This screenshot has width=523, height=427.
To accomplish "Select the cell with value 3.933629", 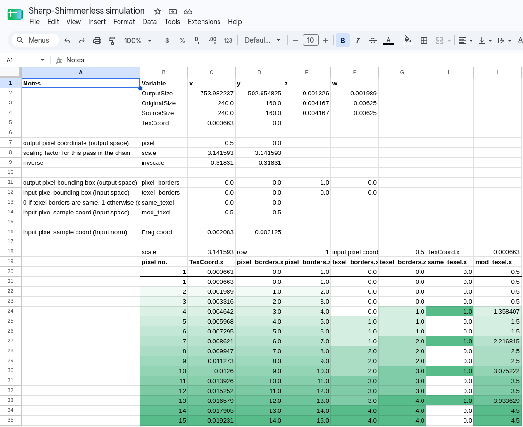I will [x=498, y=401].
